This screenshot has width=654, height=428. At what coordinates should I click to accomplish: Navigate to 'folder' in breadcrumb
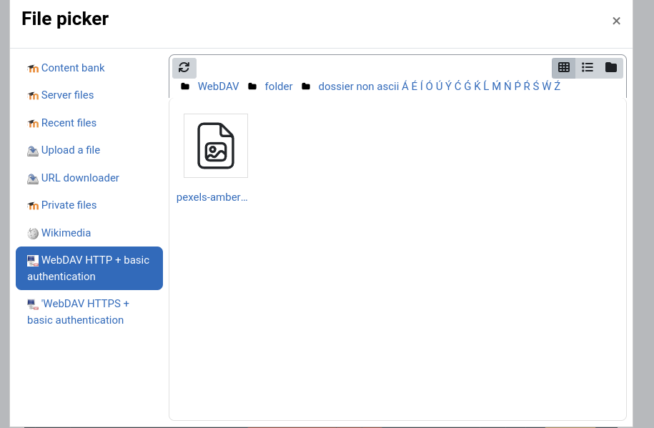pos(279,86)
